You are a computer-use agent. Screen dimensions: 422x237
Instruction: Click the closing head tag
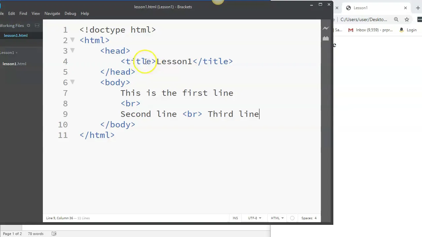[x=118, y=72]
